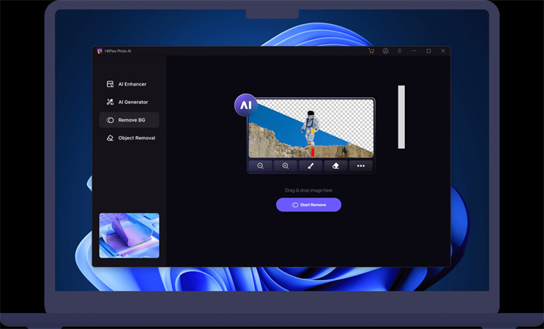Click the astronaut preview image
544x329 pixels.
(311, 128)
